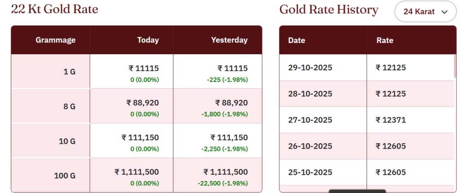Select the 1 G grammage cell
The image size is (460, 193).
69,72
